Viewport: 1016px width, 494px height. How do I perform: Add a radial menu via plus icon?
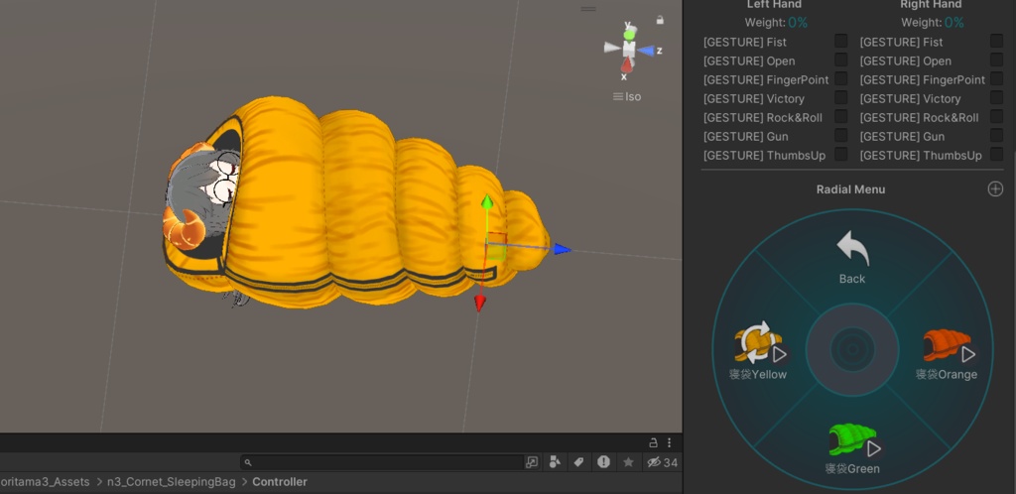click(x=995, y=189)
